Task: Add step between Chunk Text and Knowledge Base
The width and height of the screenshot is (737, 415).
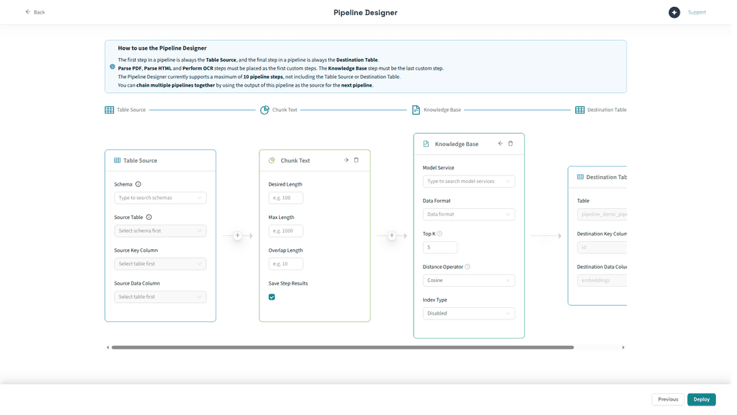Action: (x=392, y=235)
